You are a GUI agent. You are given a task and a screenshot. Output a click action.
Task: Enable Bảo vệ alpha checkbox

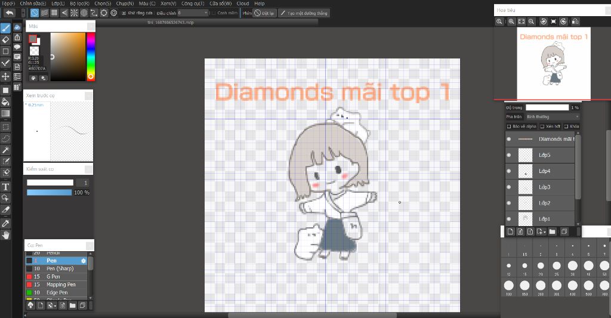pyautogui.click(x=508, y=126)
